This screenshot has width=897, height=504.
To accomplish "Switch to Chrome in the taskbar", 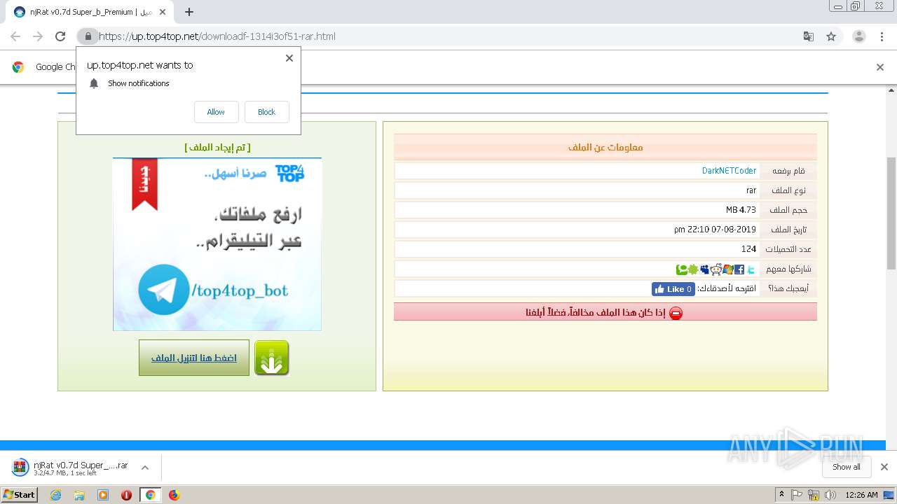I will pyautogui.click(x=150, y=495).
